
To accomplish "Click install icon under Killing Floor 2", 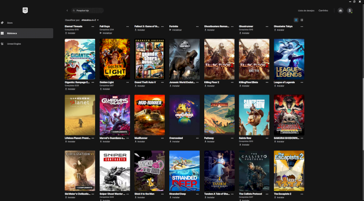I will (206, 85).
